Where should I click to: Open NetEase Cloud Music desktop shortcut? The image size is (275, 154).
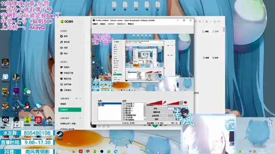coord(38,121)
